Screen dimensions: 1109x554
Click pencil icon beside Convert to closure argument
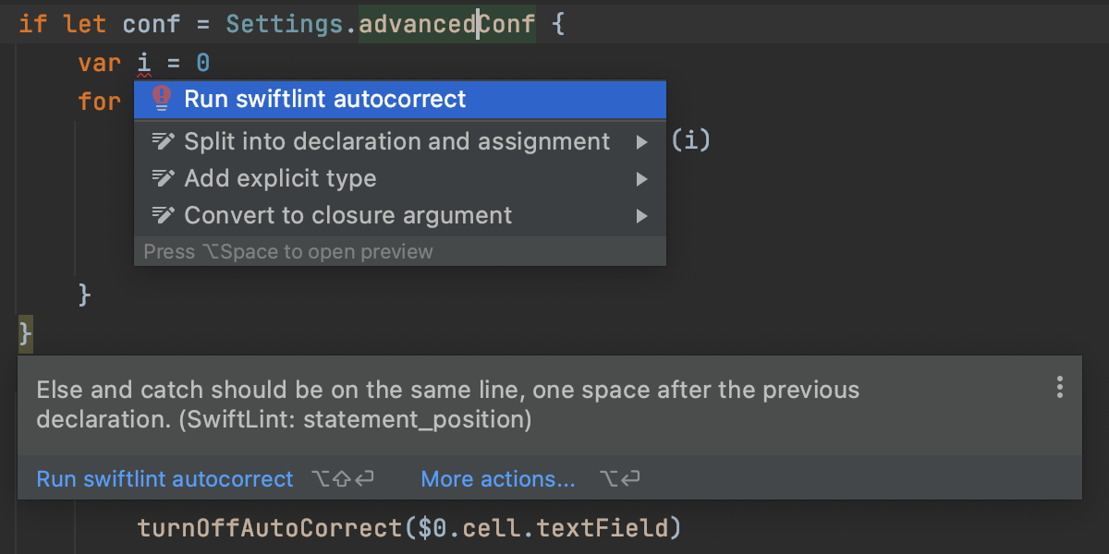[x=163, y=215]
